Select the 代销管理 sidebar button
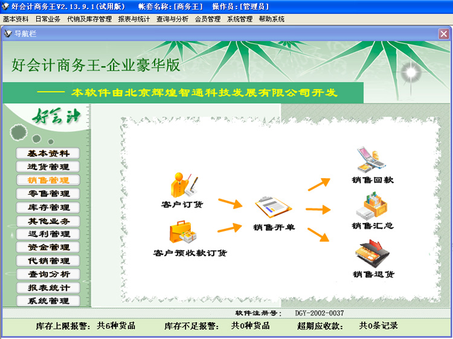The image size is (453, 339). 48,260
